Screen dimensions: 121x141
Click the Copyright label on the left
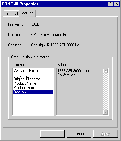pyautogui.click(x=15, y=45)
